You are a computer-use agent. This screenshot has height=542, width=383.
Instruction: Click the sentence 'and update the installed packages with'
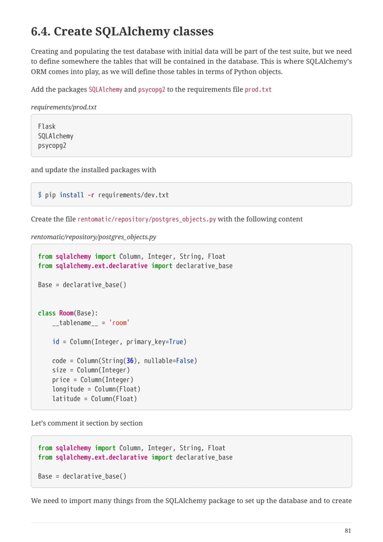tap(94, 170)
